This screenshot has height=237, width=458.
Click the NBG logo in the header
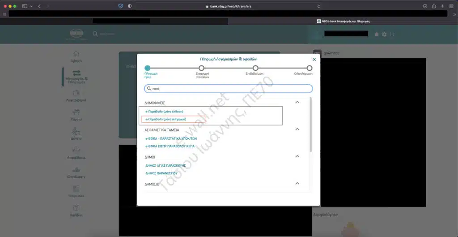tap(76, 34)
